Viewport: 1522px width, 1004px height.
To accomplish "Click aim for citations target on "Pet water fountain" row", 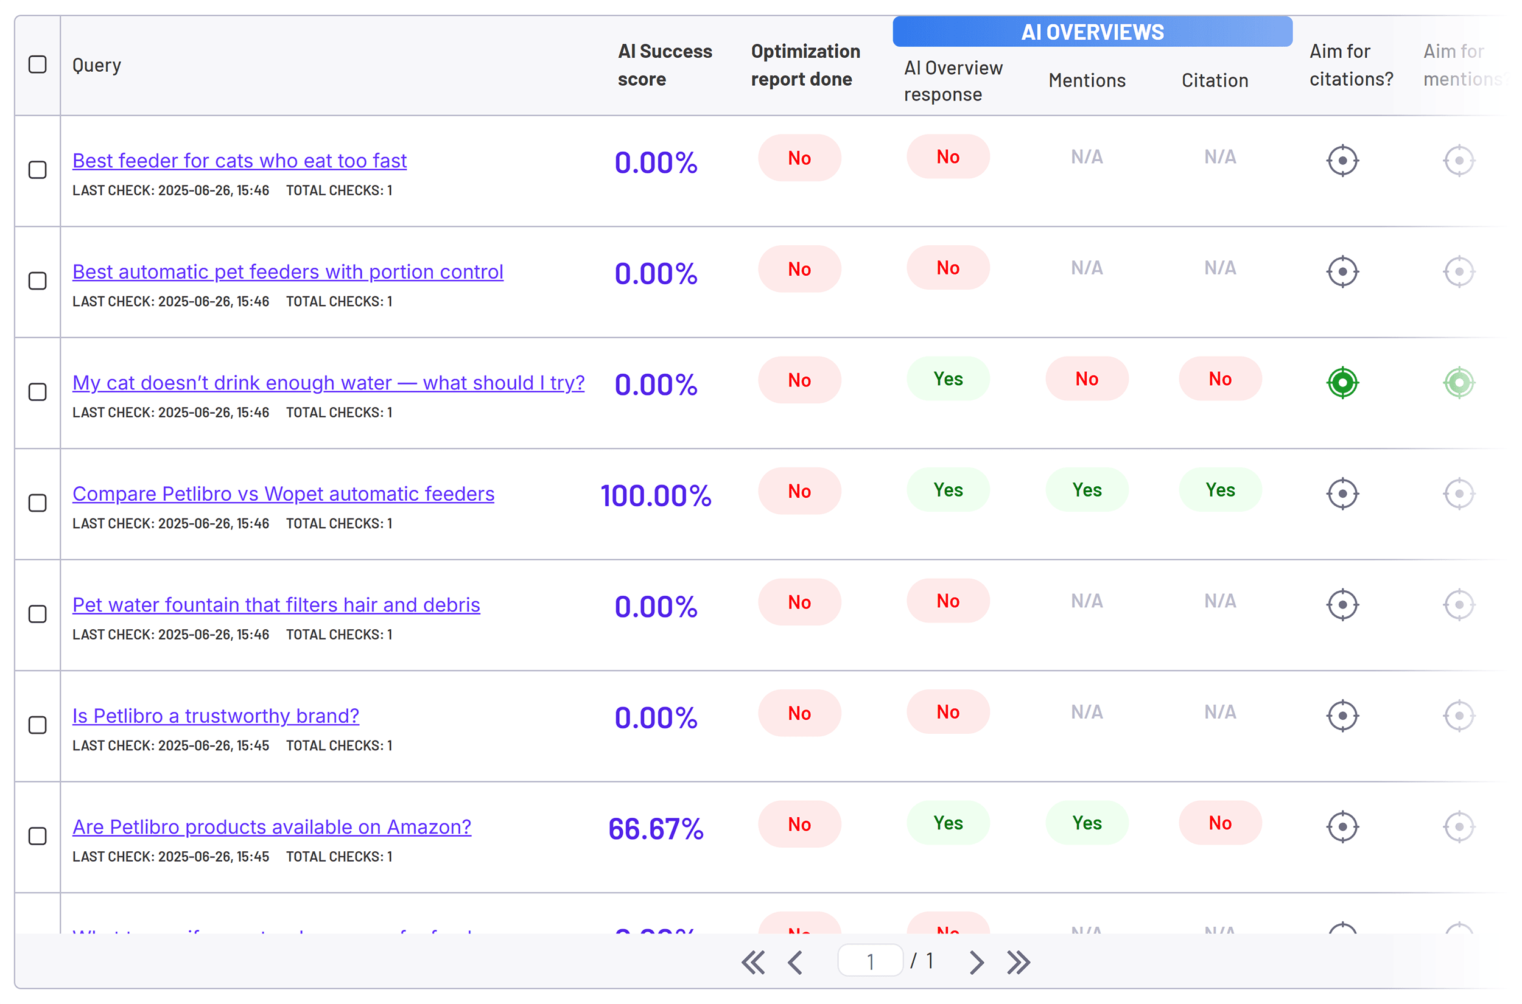I will coord(1342,604).
